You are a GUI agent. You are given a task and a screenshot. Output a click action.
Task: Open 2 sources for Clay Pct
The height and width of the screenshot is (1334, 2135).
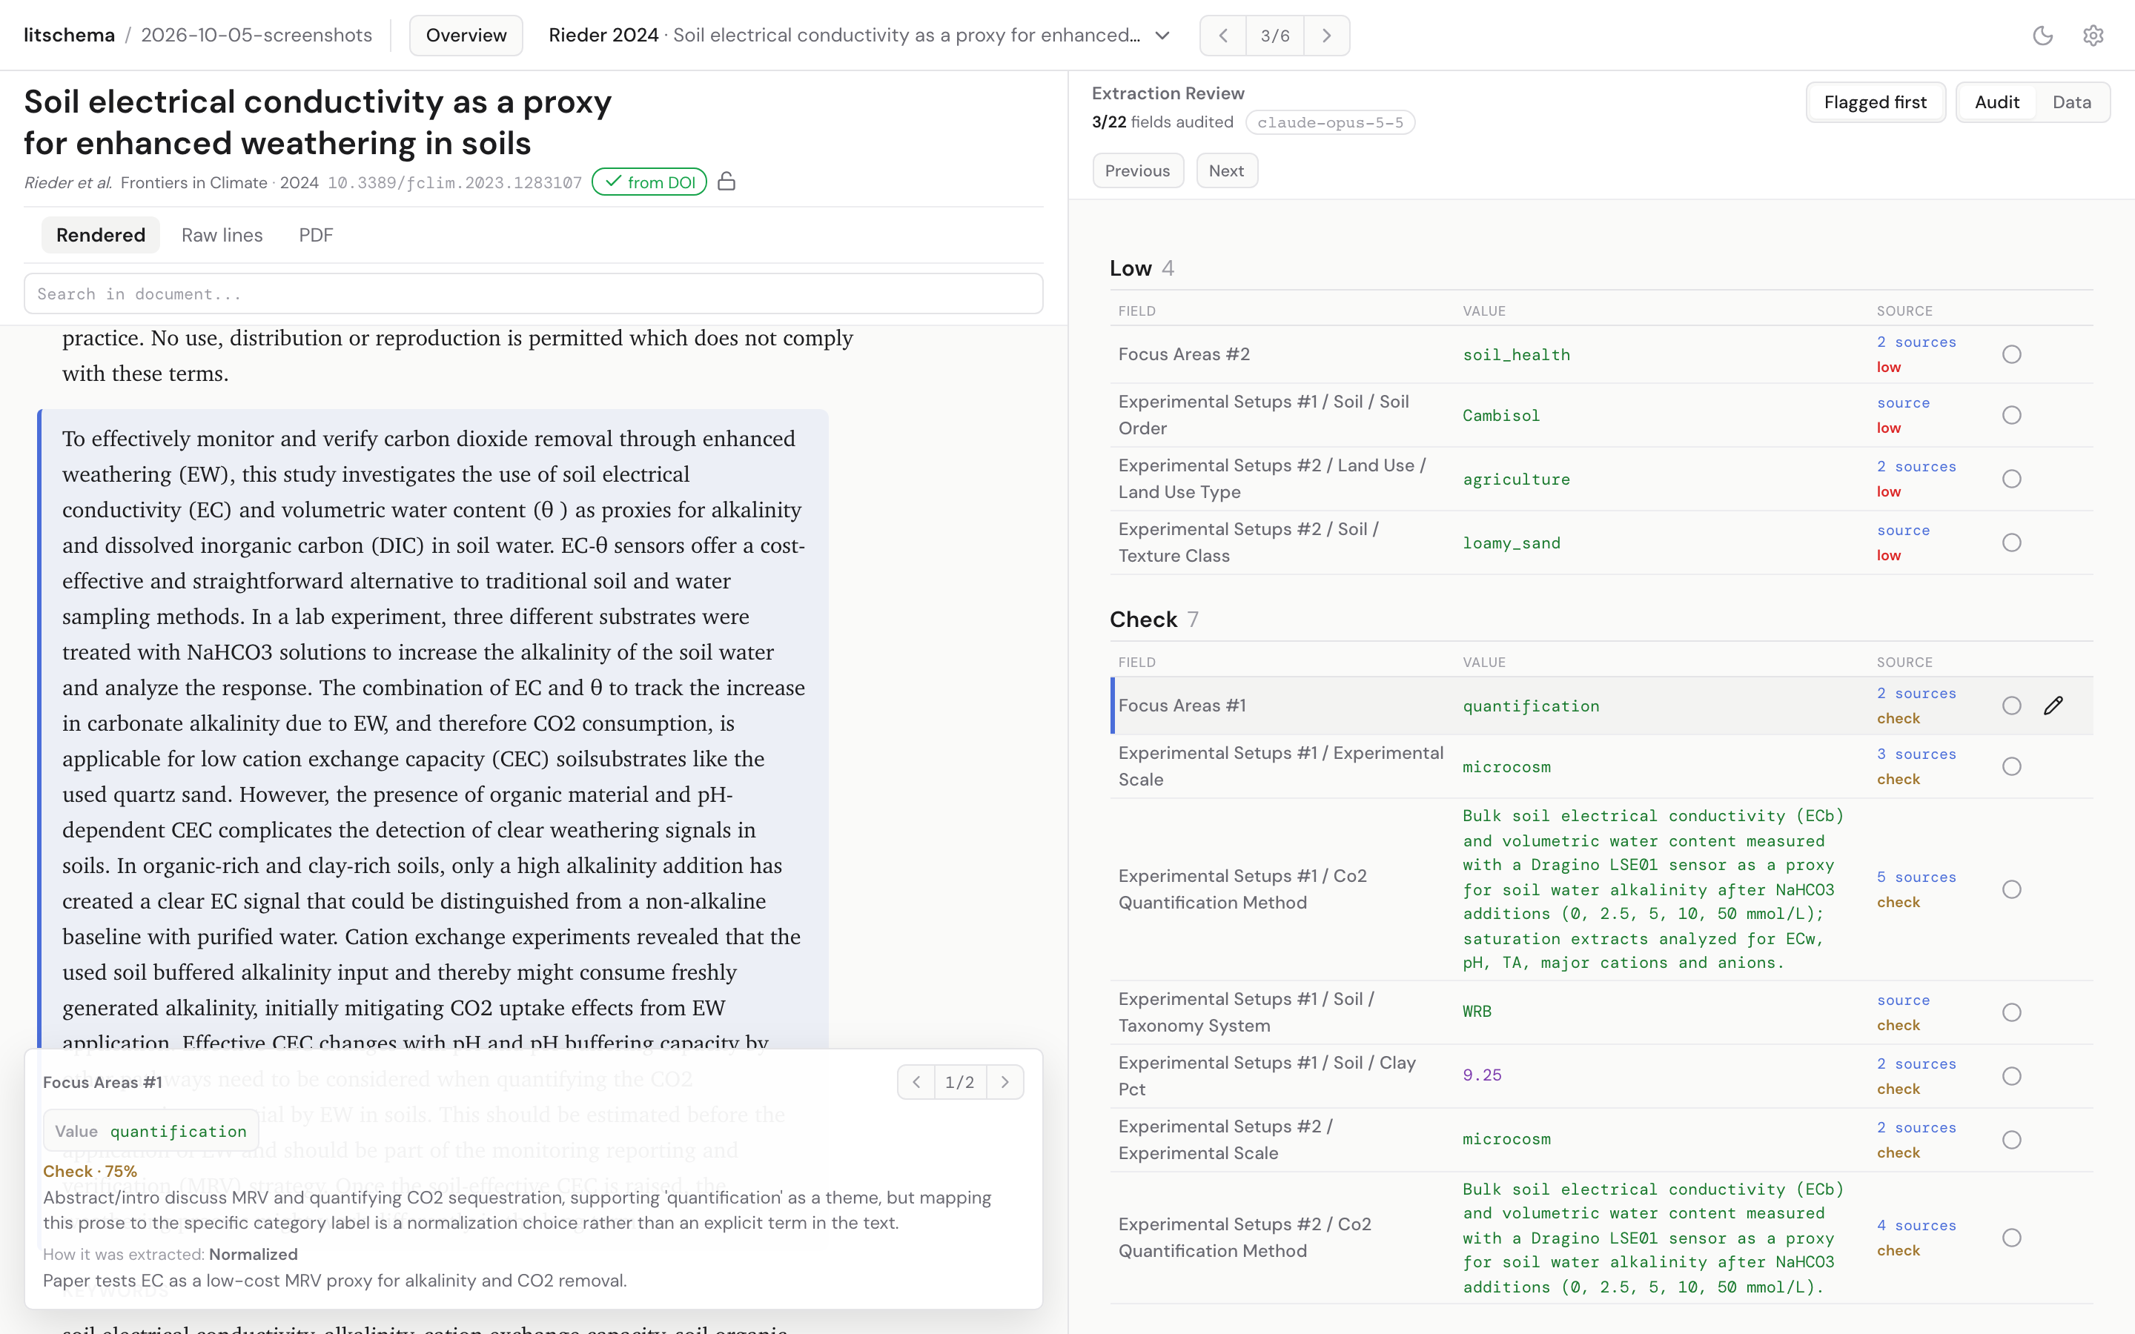[x=1916, y=1063]
